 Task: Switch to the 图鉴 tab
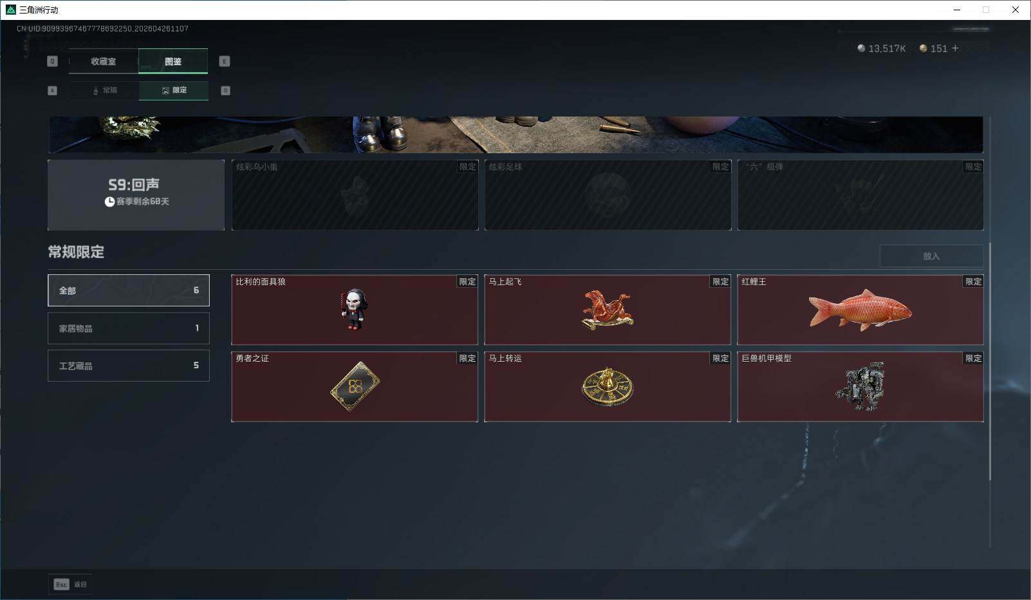click(173, 62)
